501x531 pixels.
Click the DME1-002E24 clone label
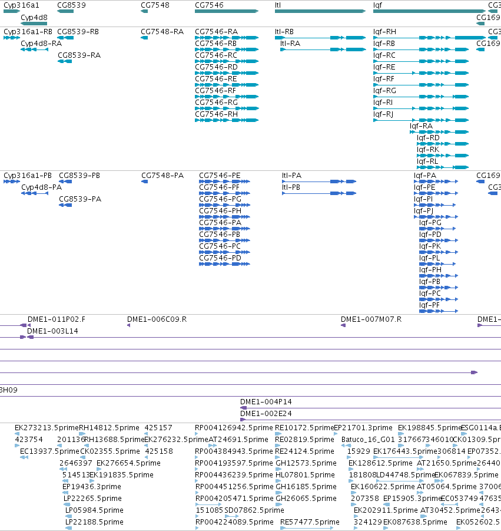pyautogui.click(x=266, y=414)
